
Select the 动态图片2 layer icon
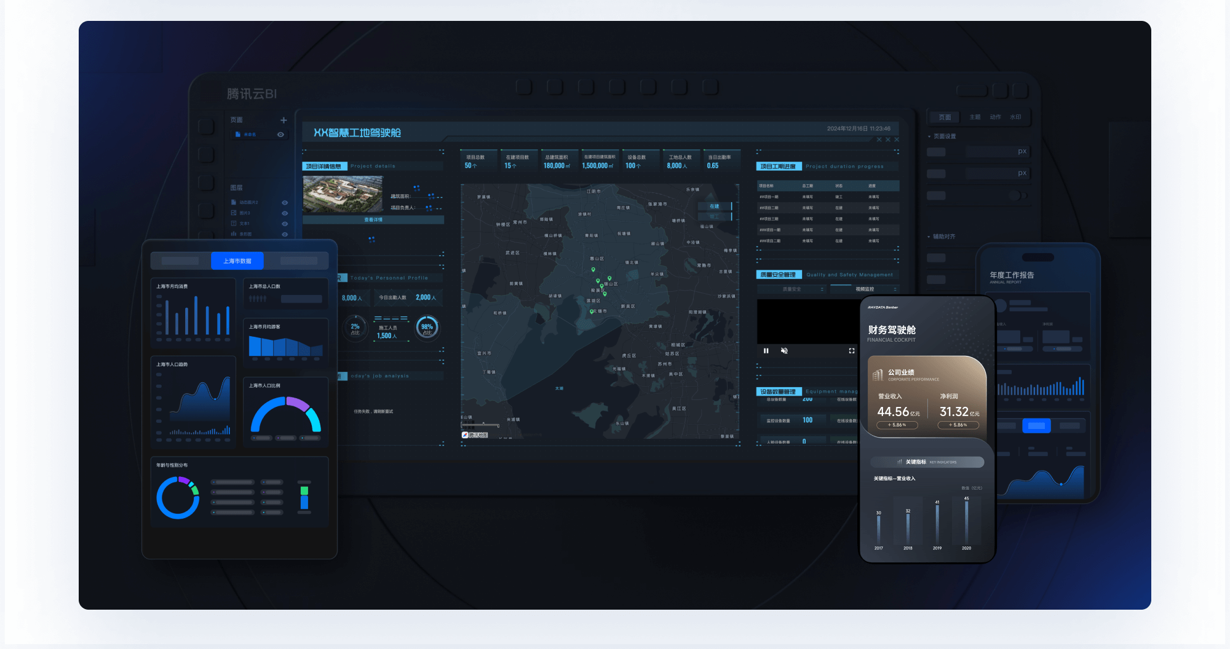click(234, 202)
